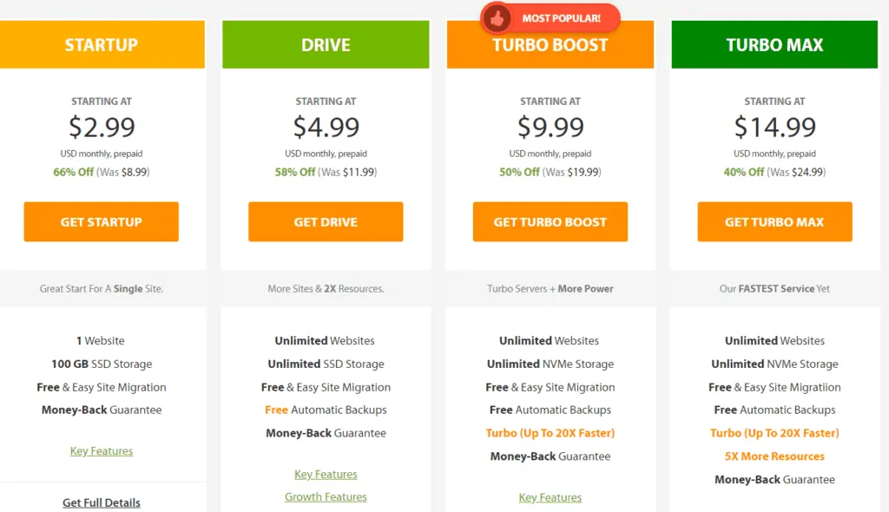Click the Most Popular thumbs-up icon
The image size is (889, 512).
tap(497, 19)
